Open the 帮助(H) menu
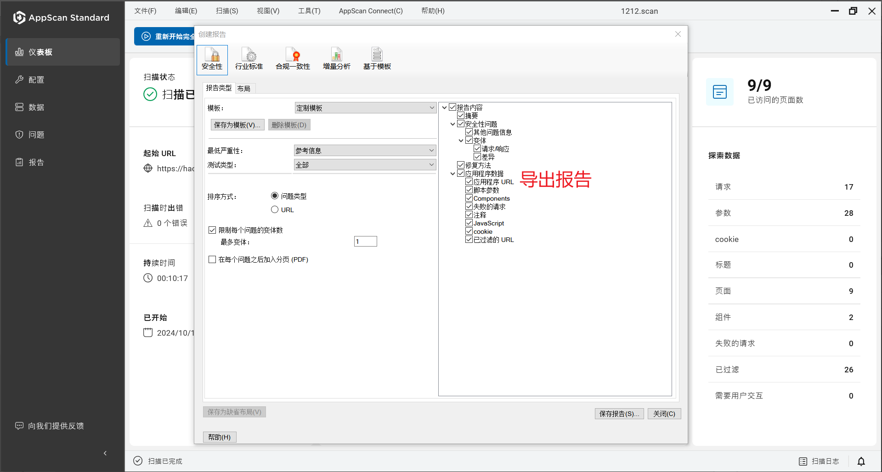Image resolution: width=882 pixels, height=472 pixels. [x=433, y=11]
